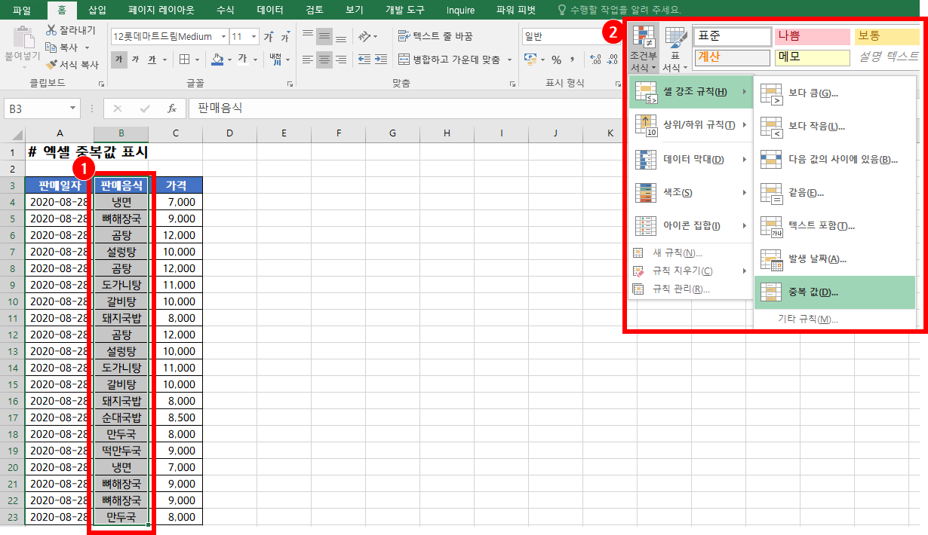Click the Comma Style icon
Viewport: 928px width, 535px height.
pos(574,60)
